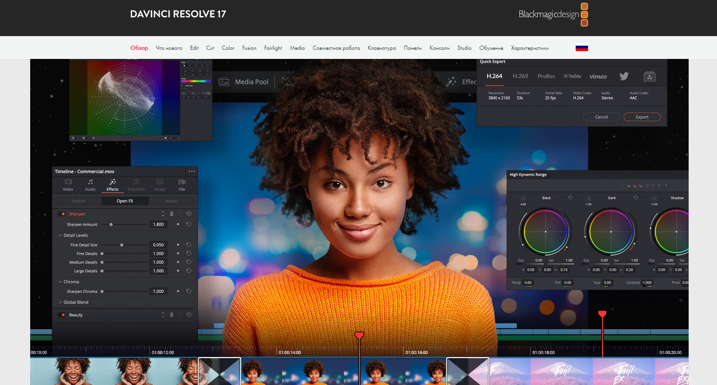
Task: Choose Twitter bird preset in Quick Export
Action: [624, 76]
